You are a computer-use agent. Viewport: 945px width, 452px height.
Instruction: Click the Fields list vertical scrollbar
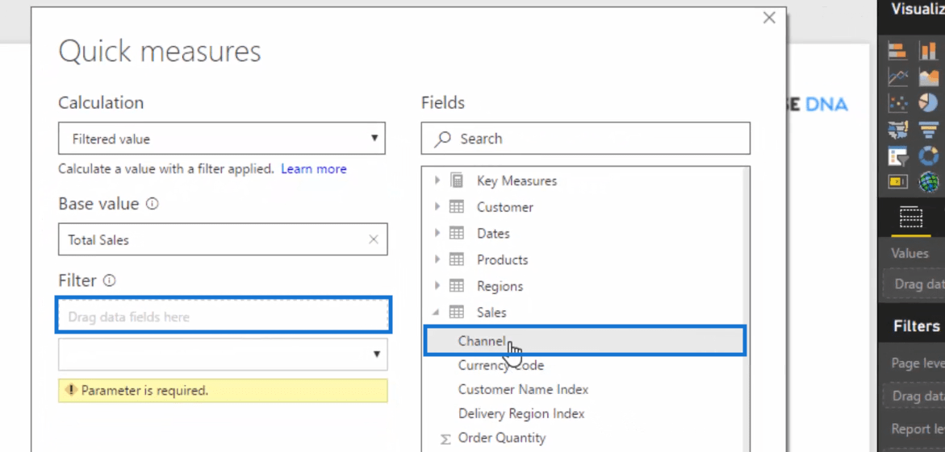(745, 309)
